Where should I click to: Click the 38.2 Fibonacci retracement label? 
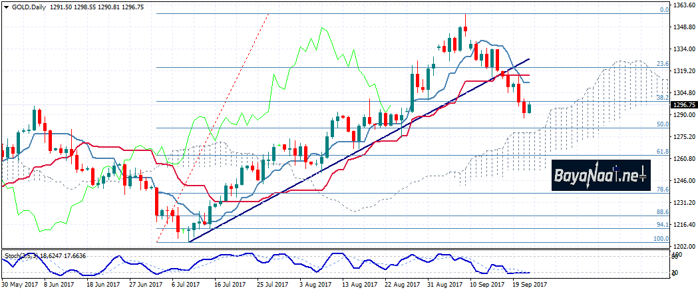[663, 97]
